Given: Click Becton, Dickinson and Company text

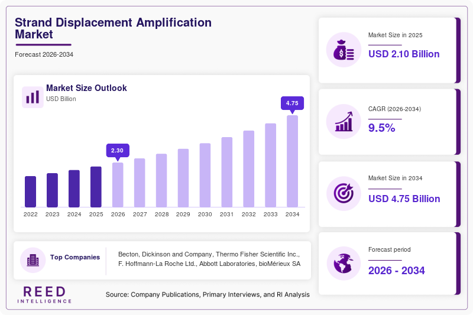Looking at the screenshot, I should point(166,254).
